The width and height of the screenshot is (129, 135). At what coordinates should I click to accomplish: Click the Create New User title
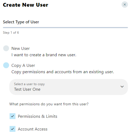(26, 5)
